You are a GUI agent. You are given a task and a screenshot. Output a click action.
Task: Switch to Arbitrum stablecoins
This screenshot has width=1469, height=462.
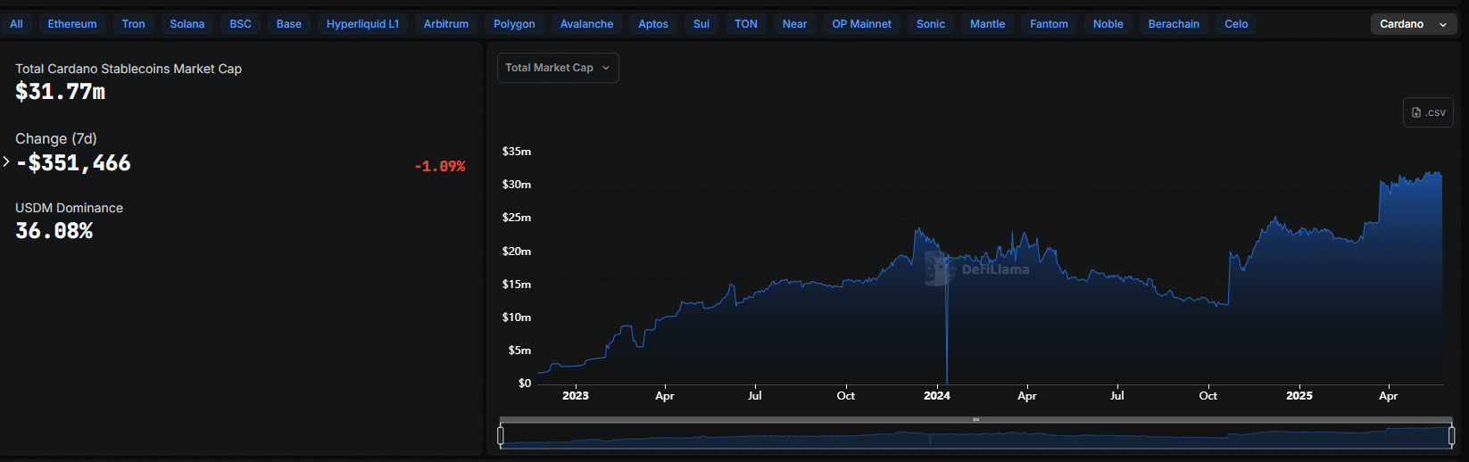tap(446, 24)
